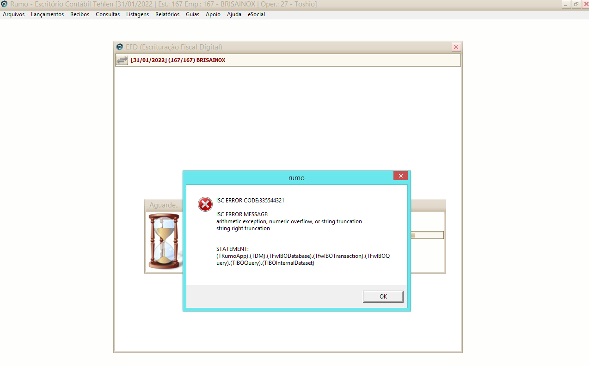Image resolution: width=589 pixels, height=366 pixels.
Task: Click the progress bar in Aguarde window
Action: (x=427, y=235)
